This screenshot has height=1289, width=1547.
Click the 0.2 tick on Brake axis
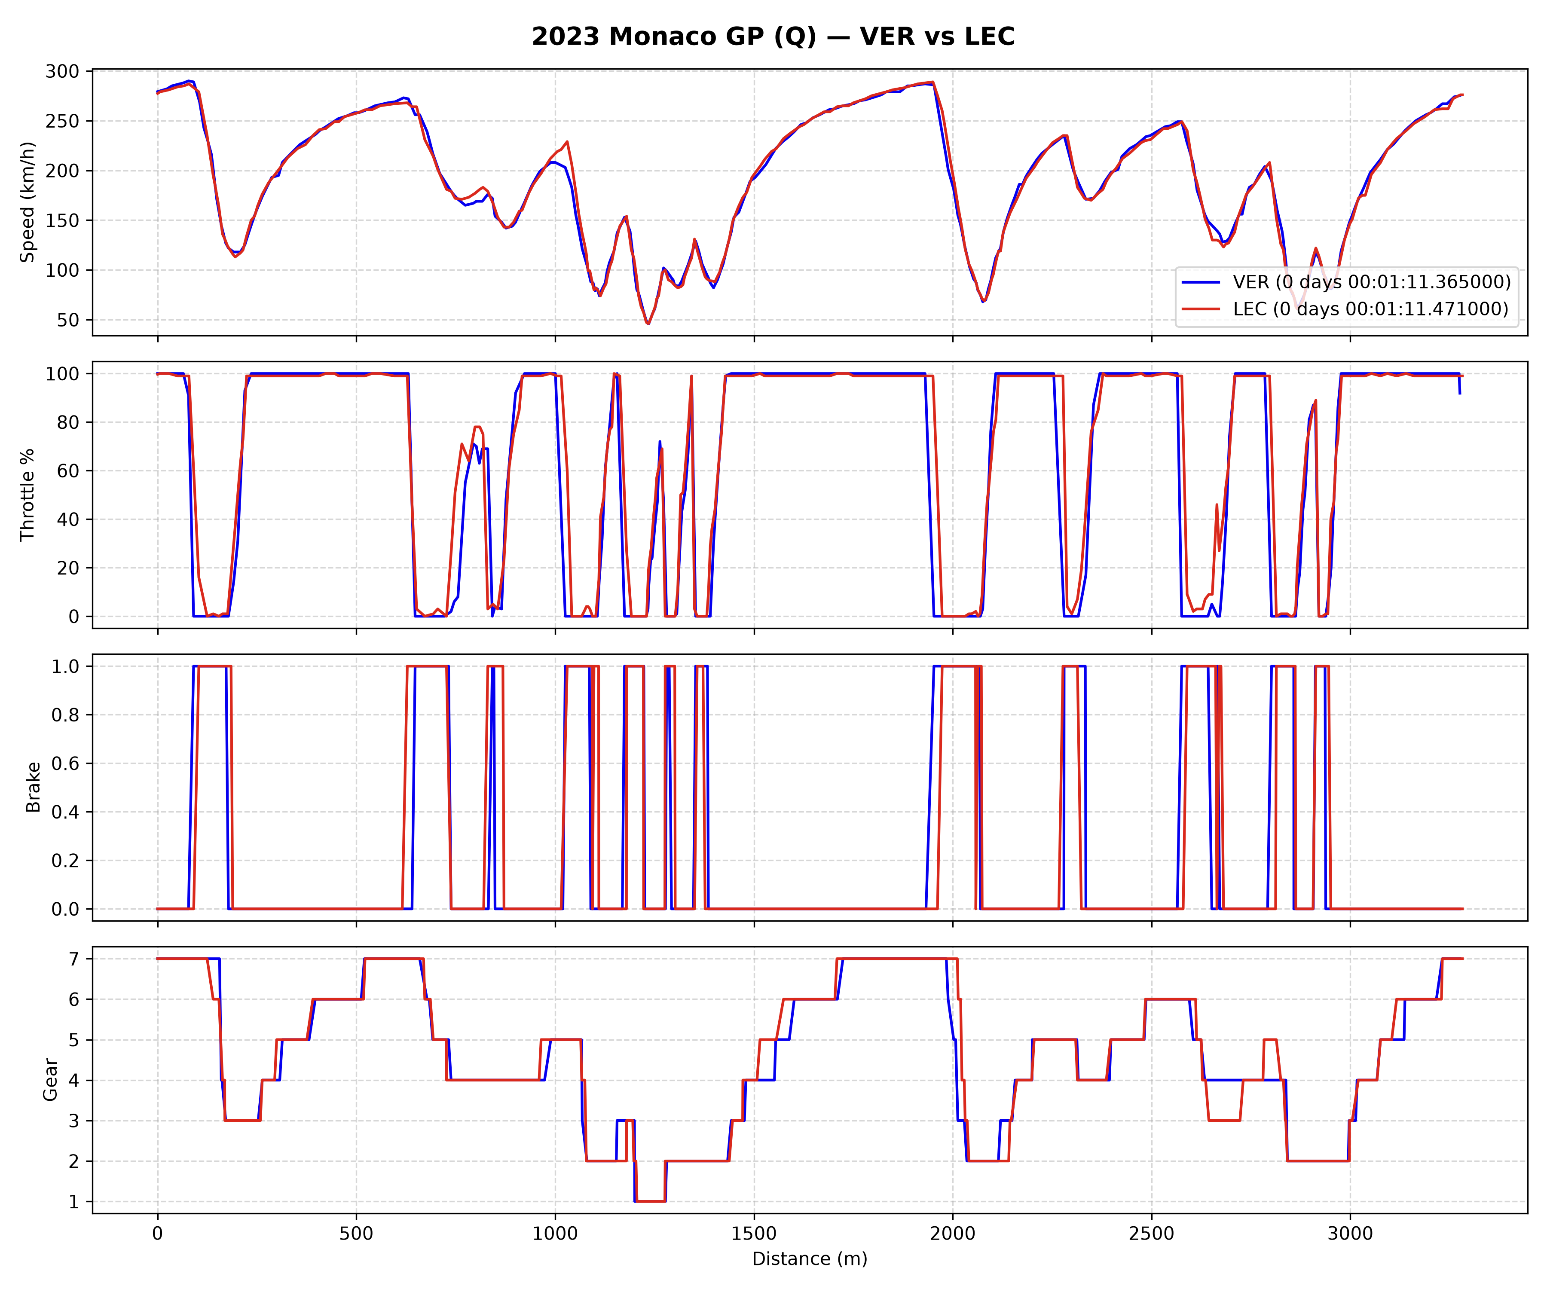tap(66, 861)
